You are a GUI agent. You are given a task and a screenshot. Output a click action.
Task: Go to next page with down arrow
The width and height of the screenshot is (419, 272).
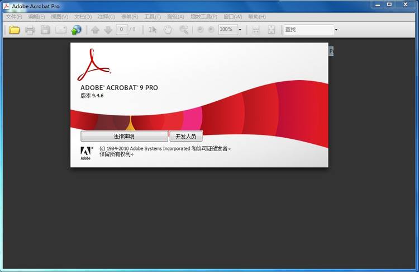point(108,30)
